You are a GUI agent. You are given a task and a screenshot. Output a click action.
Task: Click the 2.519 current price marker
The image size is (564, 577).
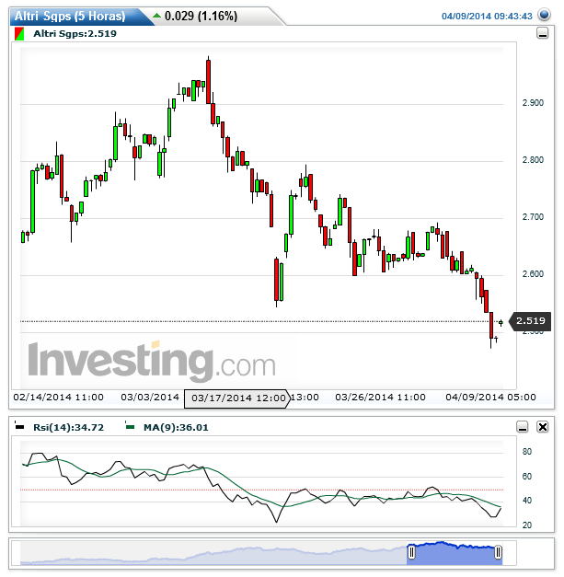point(530,321)
